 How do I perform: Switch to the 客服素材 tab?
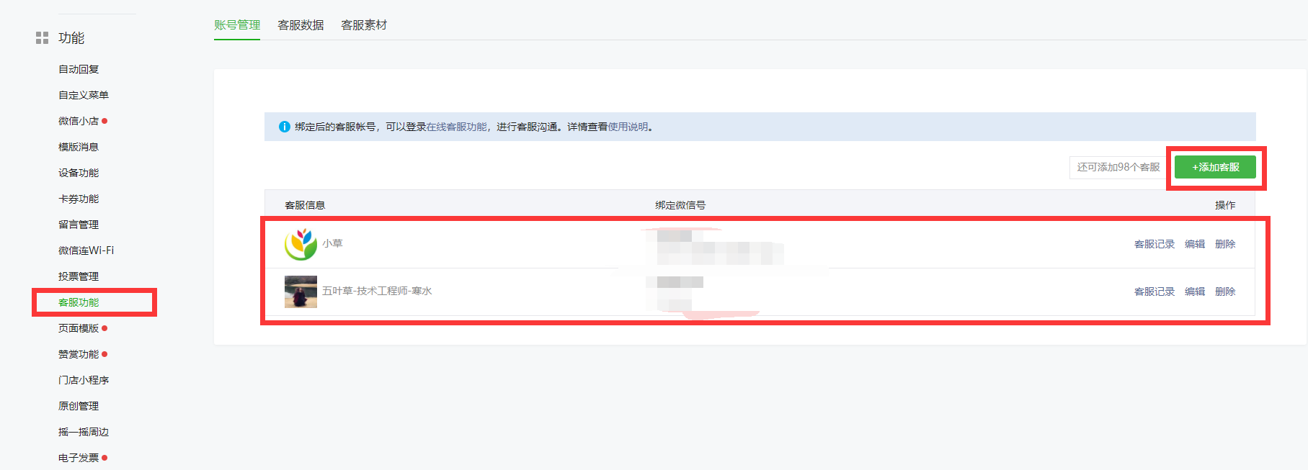364,25
